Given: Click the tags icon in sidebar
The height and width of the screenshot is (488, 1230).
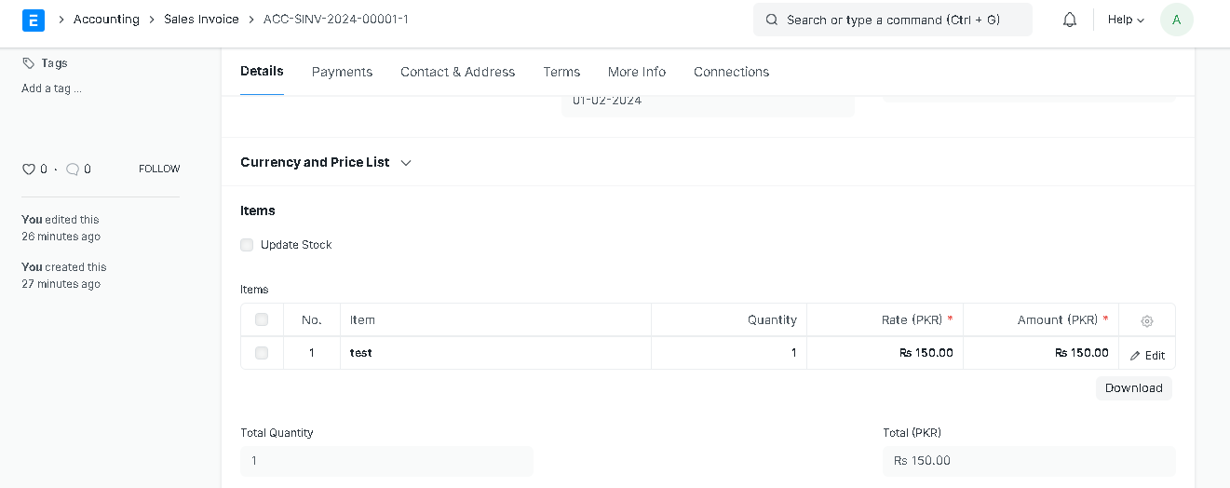Looking at the screenshot, I should pos(29,63).
